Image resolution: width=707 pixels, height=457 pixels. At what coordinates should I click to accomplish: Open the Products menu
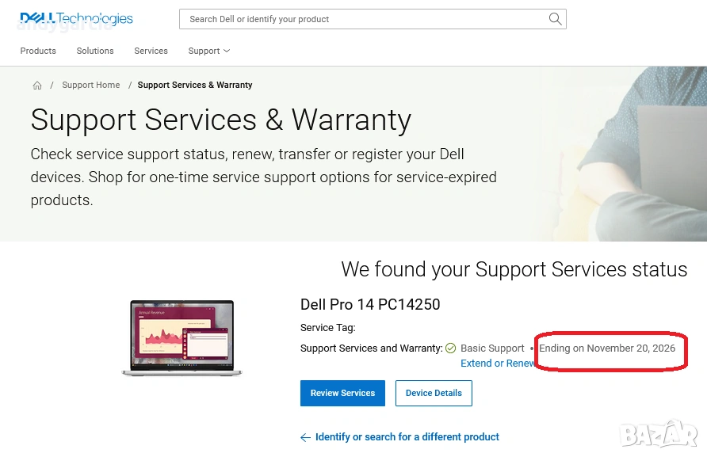38,51
